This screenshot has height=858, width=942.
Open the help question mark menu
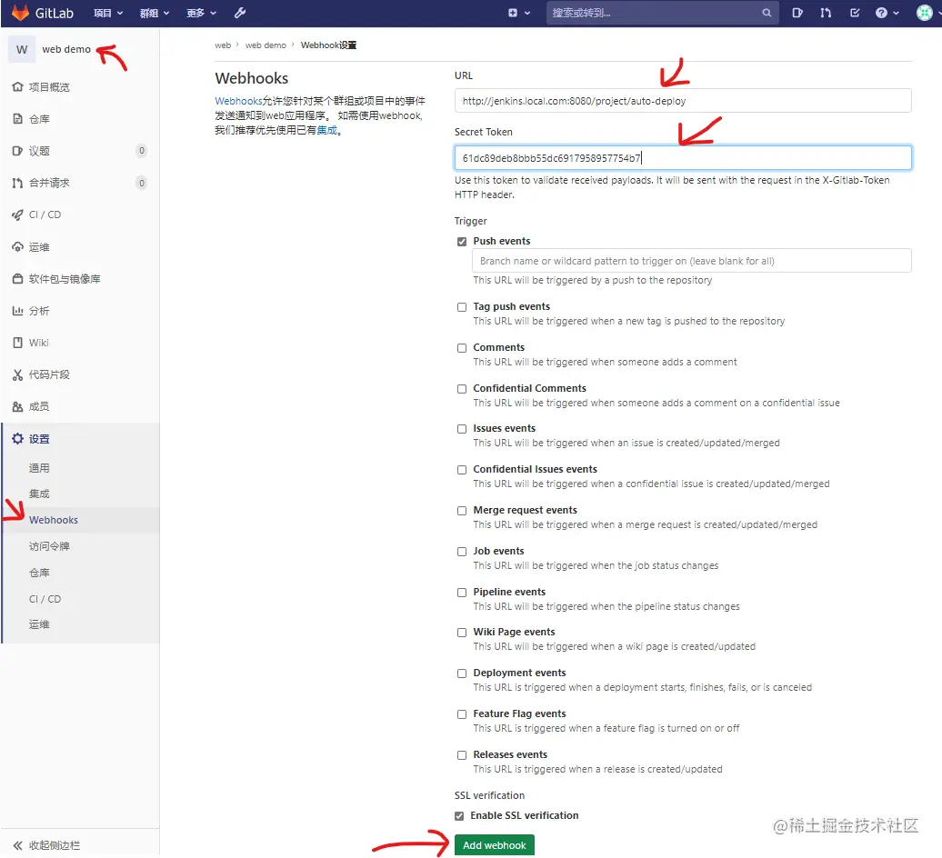tap(887, 13)
